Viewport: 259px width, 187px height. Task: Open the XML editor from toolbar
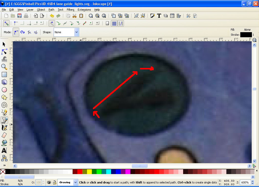click(x=172, y=16)
